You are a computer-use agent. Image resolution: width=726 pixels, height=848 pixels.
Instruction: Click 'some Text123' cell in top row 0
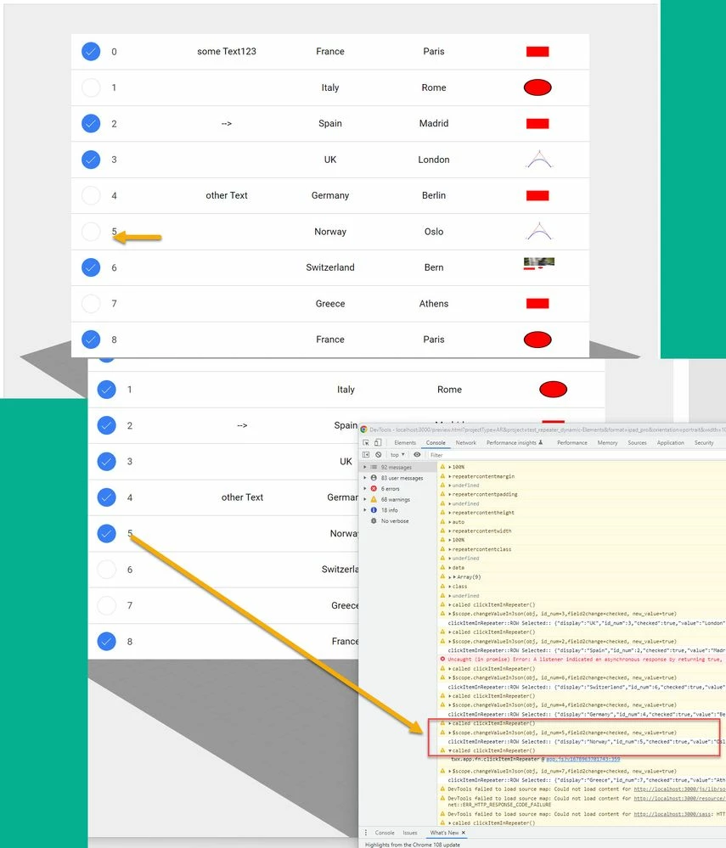pyautogui.click(x=227, y=52)
